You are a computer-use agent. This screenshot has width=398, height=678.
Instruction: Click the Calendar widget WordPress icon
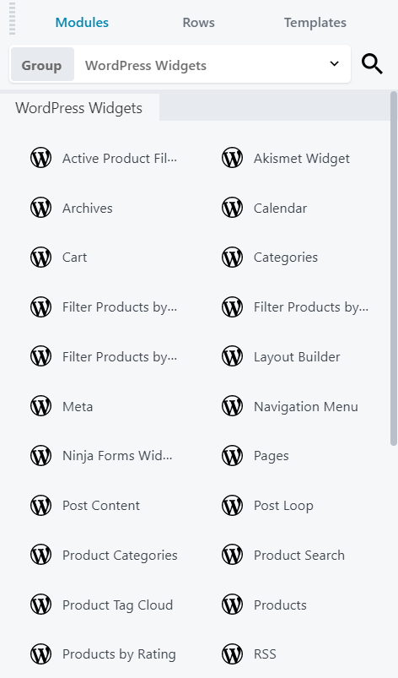[x=232, y=208]
